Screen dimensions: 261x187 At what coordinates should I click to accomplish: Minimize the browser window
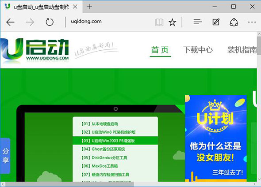coord(215,7)
